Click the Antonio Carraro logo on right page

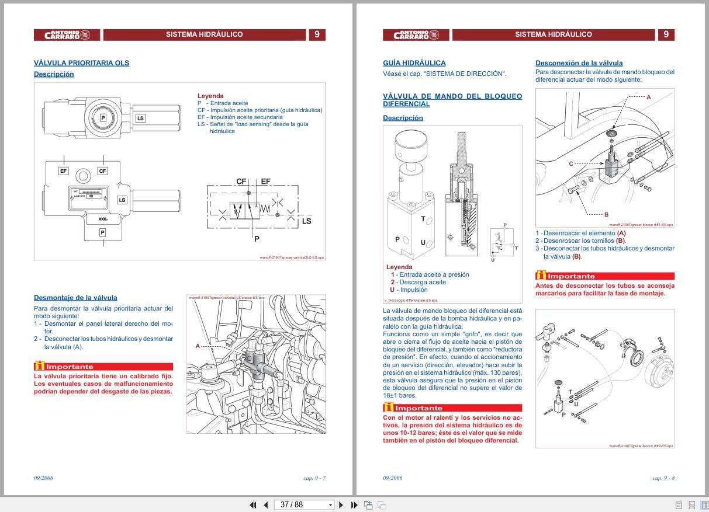(416, 34)
